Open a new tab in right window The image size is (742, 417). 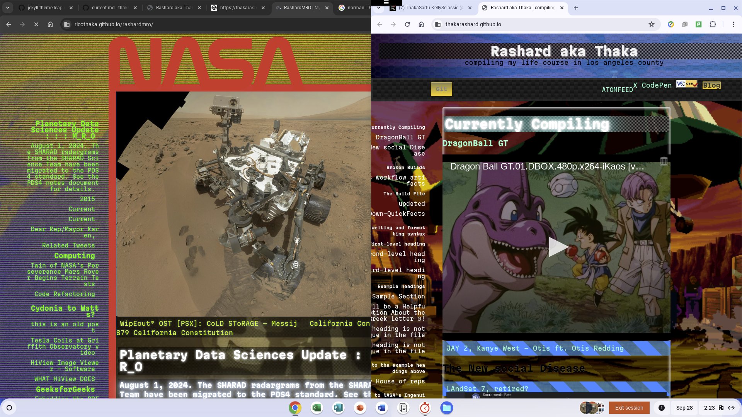(575, 7)
